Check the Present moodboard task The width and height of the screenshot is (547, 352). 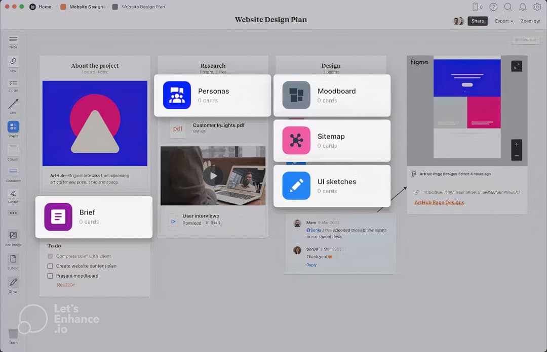click(50, 276)
